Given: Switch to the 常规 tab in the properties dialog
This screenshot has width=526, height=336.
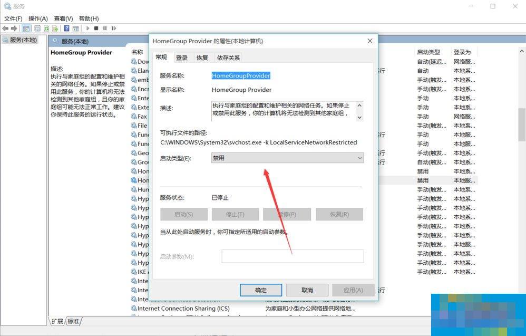Looking at the screenshot, I should click(161, 57).
